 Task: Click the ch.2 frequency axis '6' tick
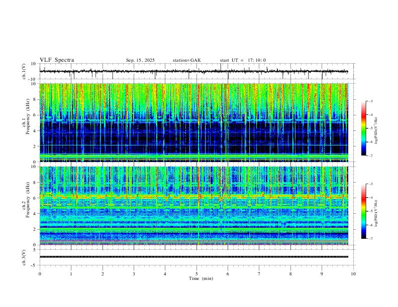pyautogui.click(x=35, y=198)
